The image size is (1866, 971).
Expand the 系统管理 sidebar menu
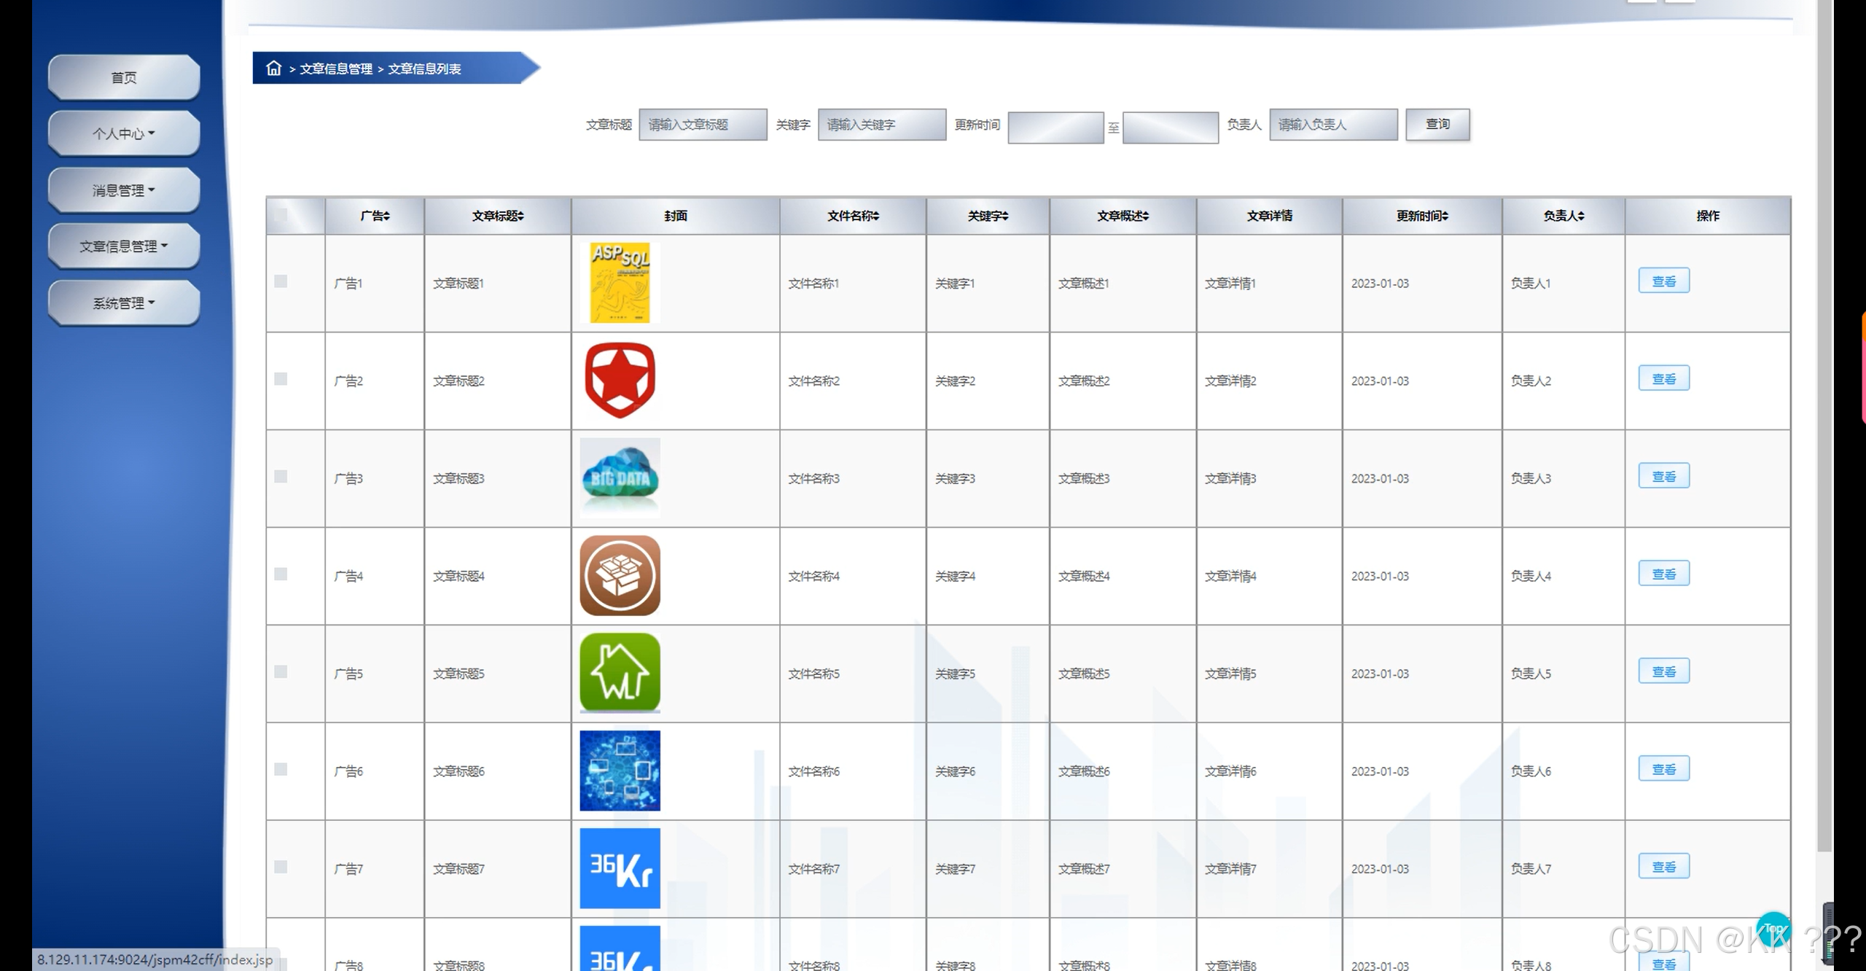(124, 303)
